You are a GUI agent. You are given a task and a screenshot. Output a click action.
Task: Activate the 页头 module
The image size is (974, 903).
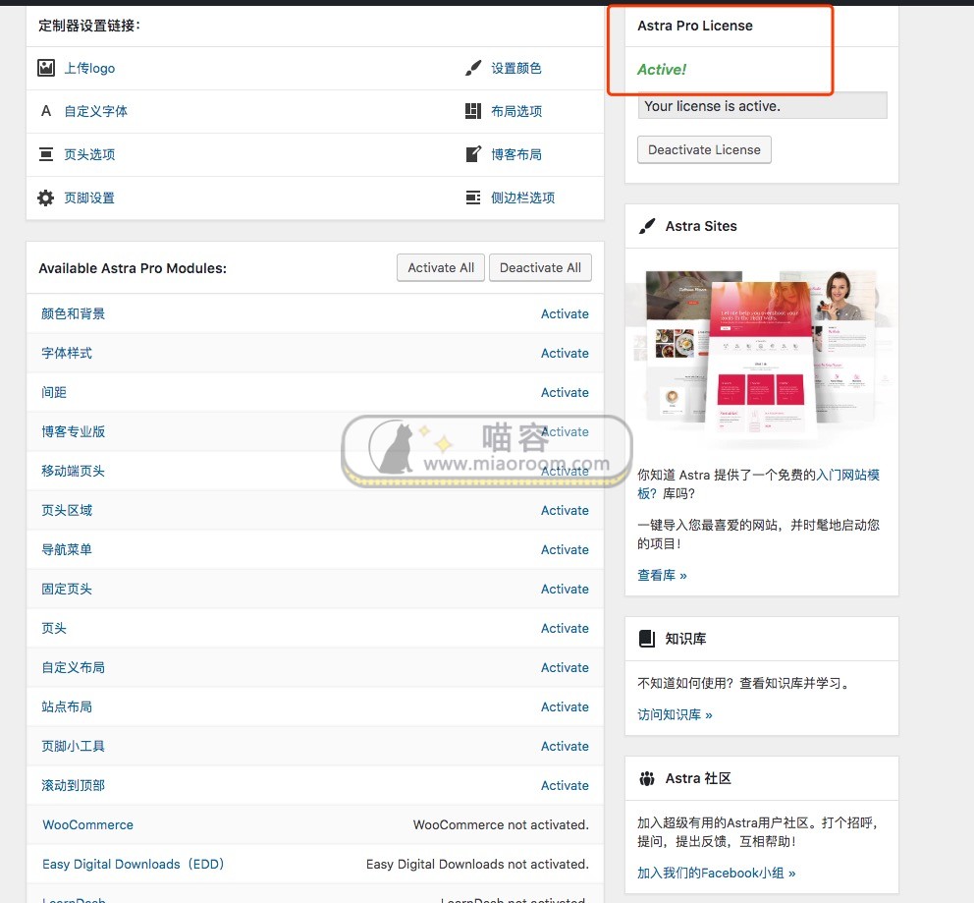click(x=565, y=628)
